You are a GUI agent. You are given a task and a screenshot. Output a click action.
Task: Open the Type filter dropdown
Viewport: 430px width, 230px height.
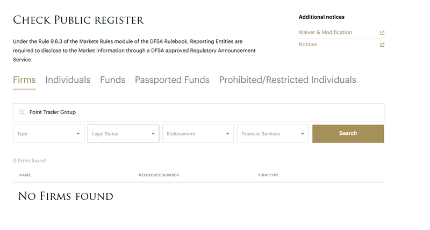(x=48, y=134)
